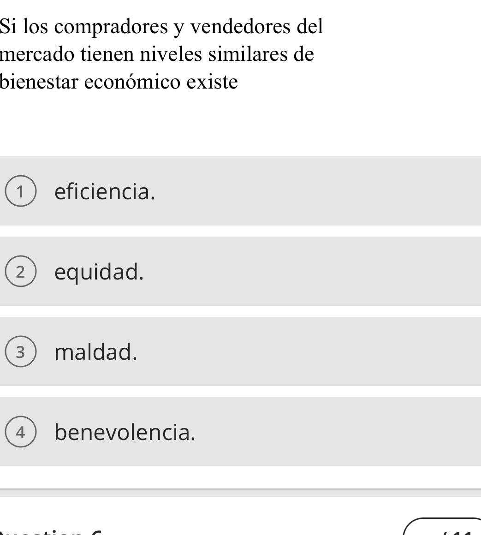
Task: Click the circled numeral beside 'maldad.'
Action: pyautogui.click(x=22, y=352)
